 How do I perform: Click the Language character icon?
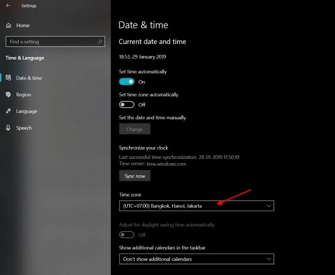point(8,111)
